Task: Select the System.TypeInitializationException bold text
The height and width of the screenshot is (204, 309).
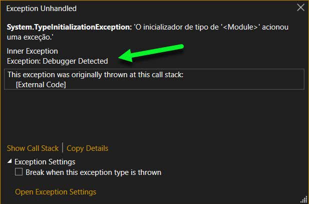Action: [69, 27]
